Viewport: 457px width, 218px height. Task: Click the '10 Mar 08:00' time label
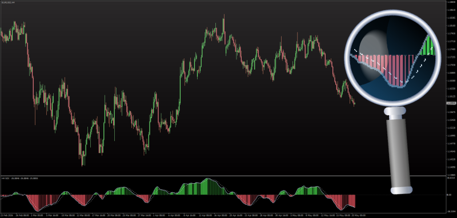click(67, 216)
